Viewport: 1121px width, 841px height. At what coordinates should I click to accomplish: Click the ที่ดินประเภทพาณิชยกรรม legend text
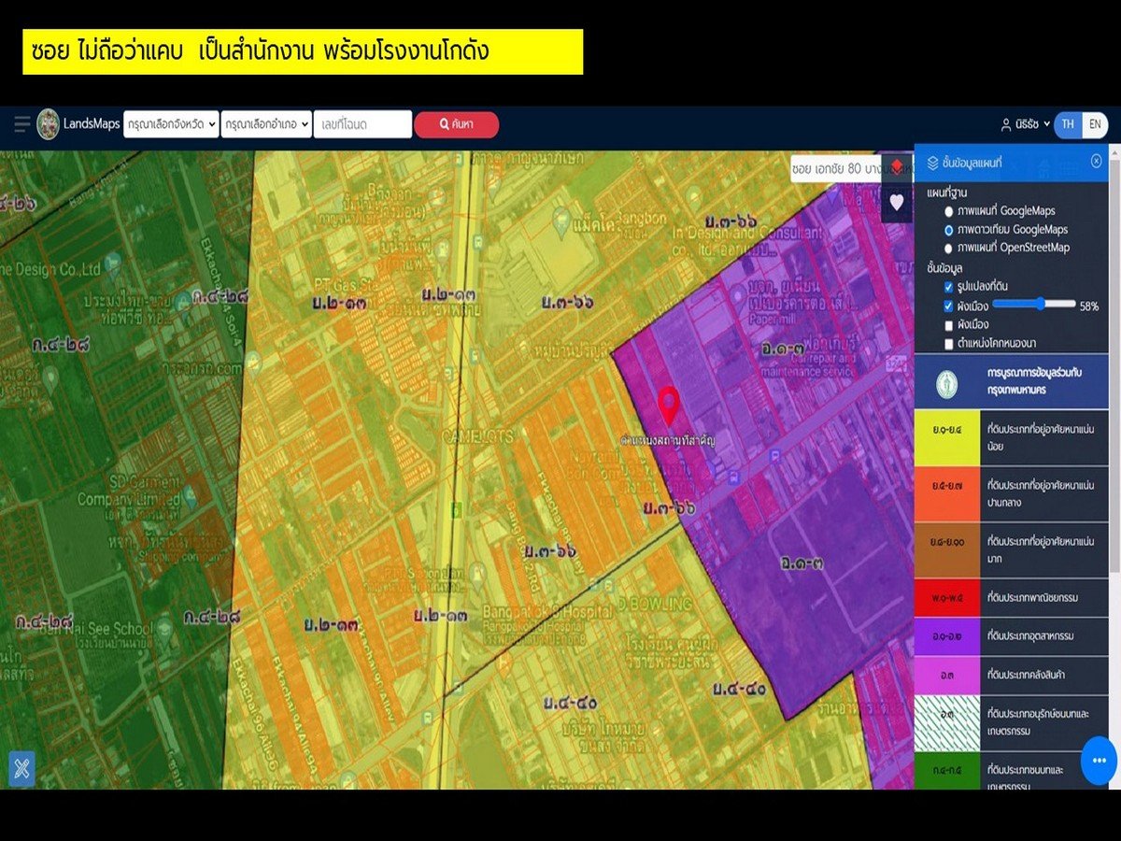(1032, 598)
